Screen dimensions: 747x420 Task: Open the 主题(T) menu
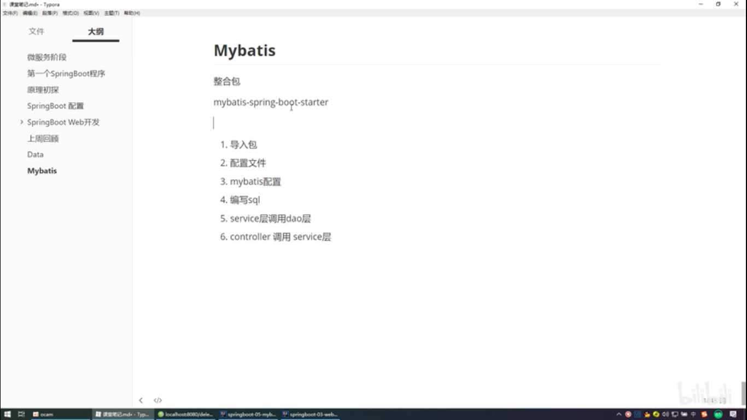112,13
